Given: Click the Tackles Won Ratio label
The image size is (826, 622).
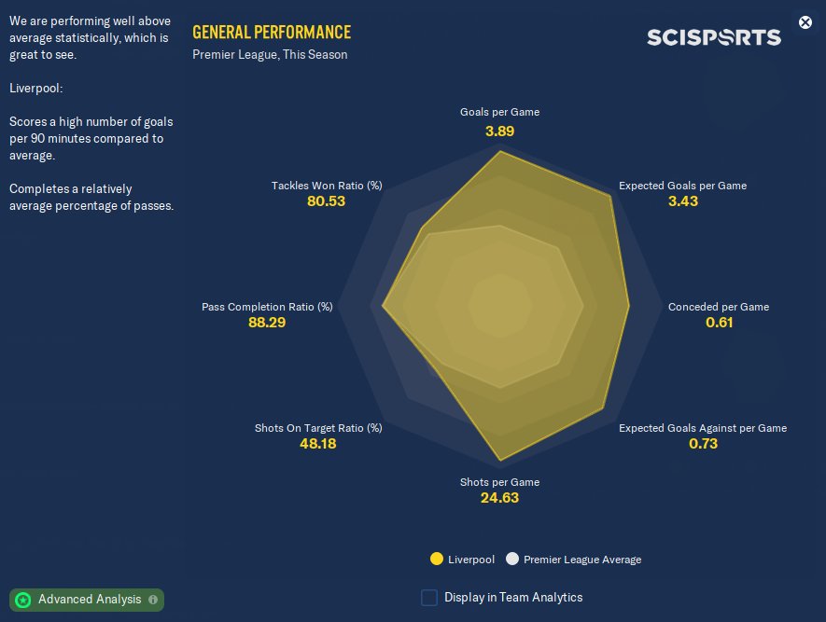Looking at the screenshot, I should [327, 186].
